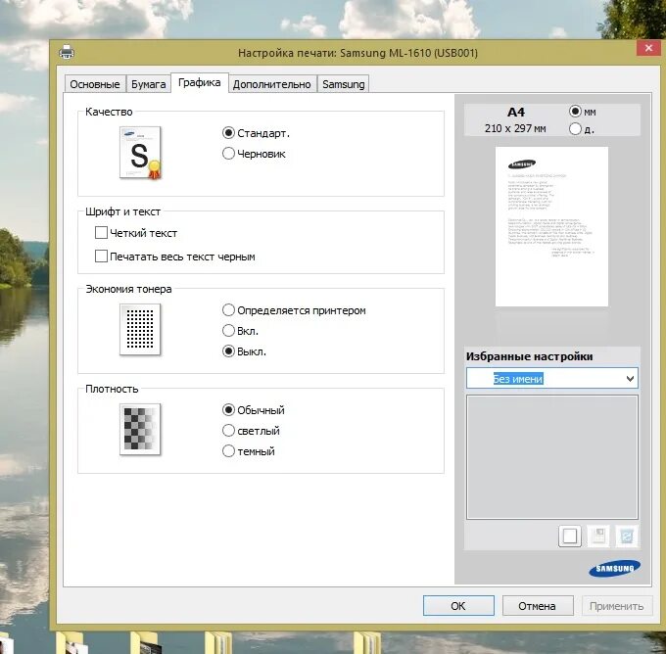Click the Quality preview page icon

click(x=141, y=153)
